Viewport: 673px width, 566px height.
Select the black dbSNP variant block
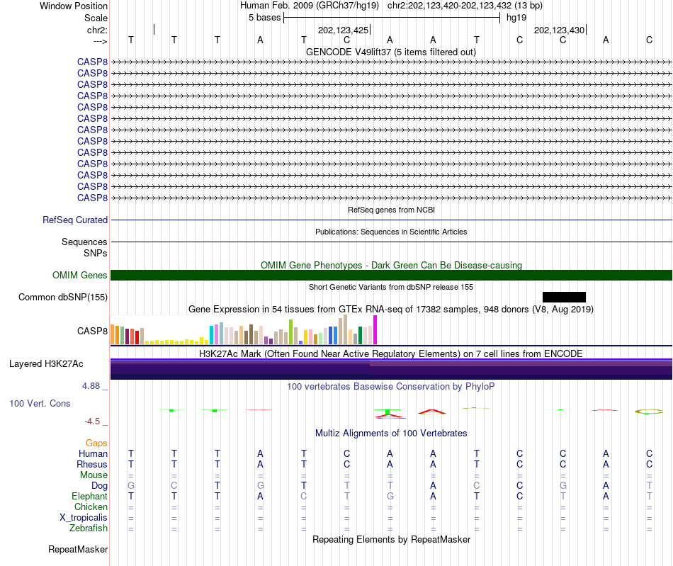(564, 297)
